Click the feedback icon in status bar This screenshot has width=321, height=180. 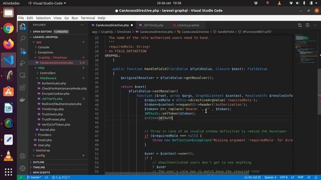tap(309, 177)
